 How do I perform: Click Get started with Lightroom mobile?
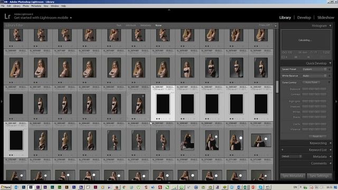point(41,17)
